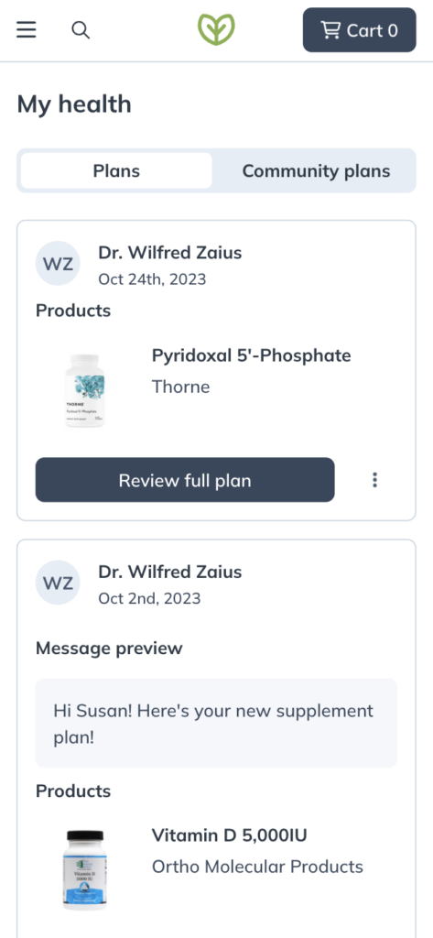Click the Pyridoxal 5'-Phosphate bottle image
The height and width of the screenshot is (938, 433).
[84, 390]
